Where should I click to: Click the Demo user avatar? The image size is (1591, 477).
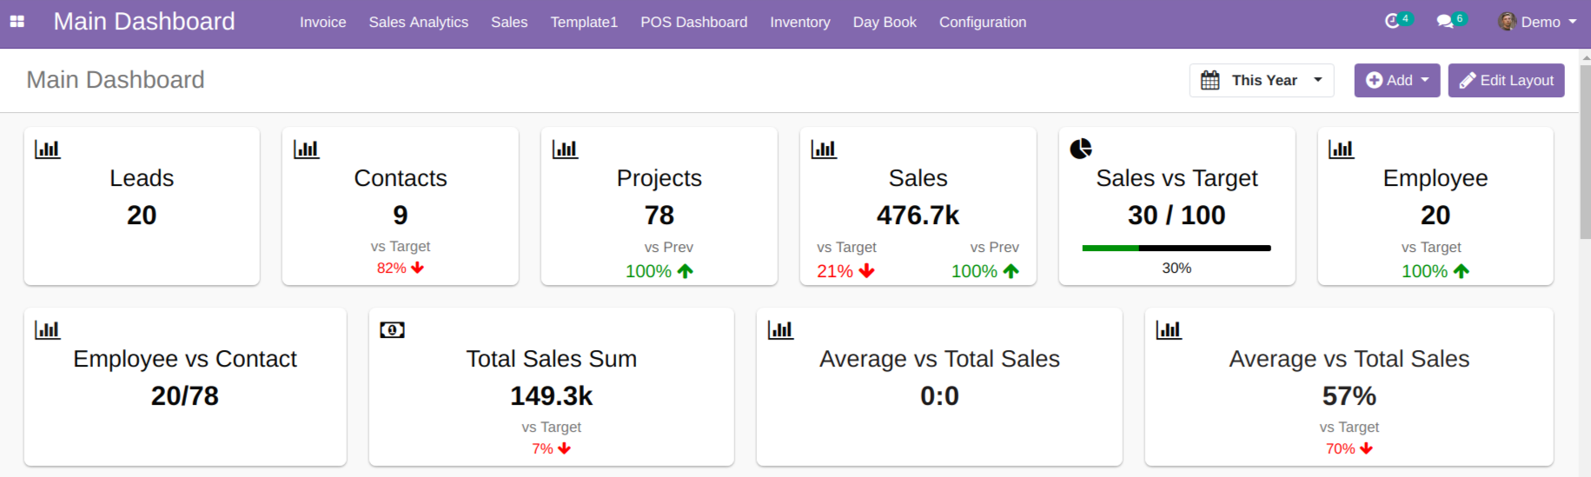[x=1508, y=22]
